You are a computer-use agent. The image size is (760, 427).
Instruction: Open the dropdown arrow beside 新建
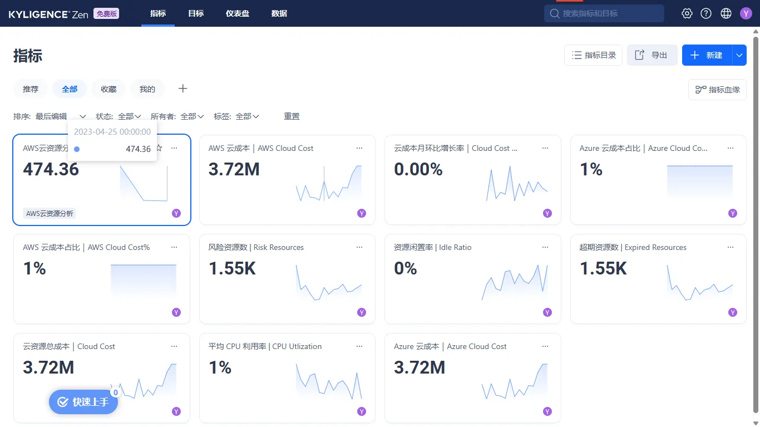pyautogui.click(x=739, y=55)
